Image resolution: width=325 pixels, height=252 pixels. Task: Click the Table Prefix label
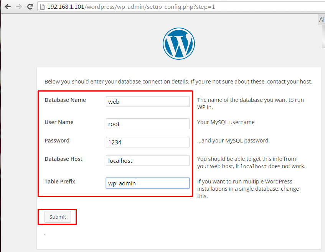tap(60, 182)
